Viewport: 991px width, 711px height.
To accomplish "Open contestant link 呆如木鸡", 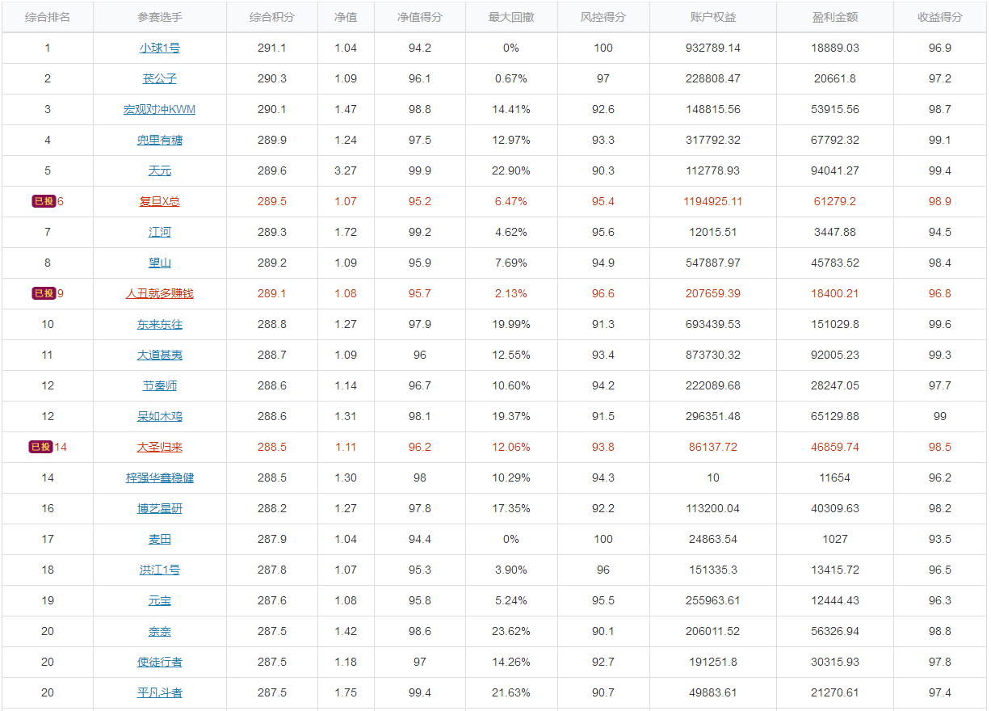I will pyautogui.click(x=159, y=416).
